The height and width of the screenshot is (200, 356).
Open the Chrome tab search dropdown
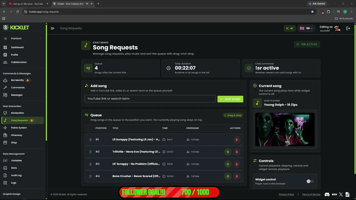pyautogui.click(x=4, y=4)
